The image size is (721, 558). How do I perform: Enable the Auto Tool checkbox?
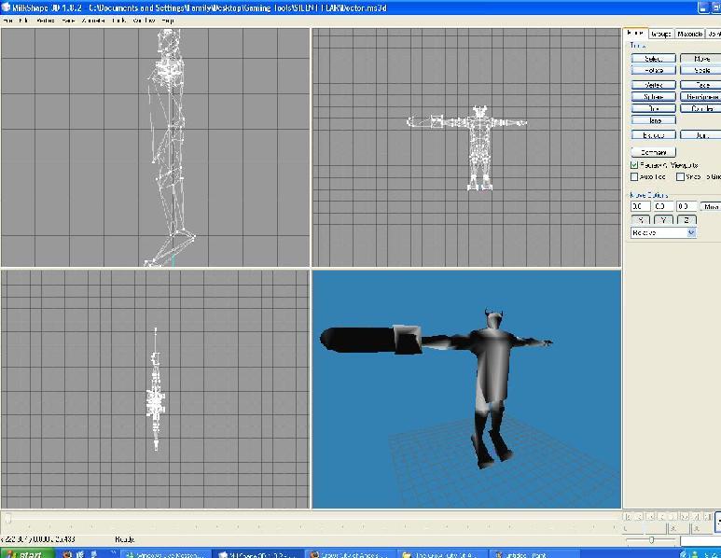tap(635, 176)
